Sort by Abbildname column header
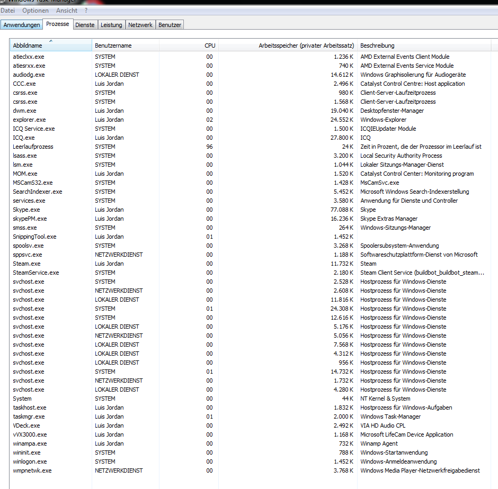 point(51,46)
